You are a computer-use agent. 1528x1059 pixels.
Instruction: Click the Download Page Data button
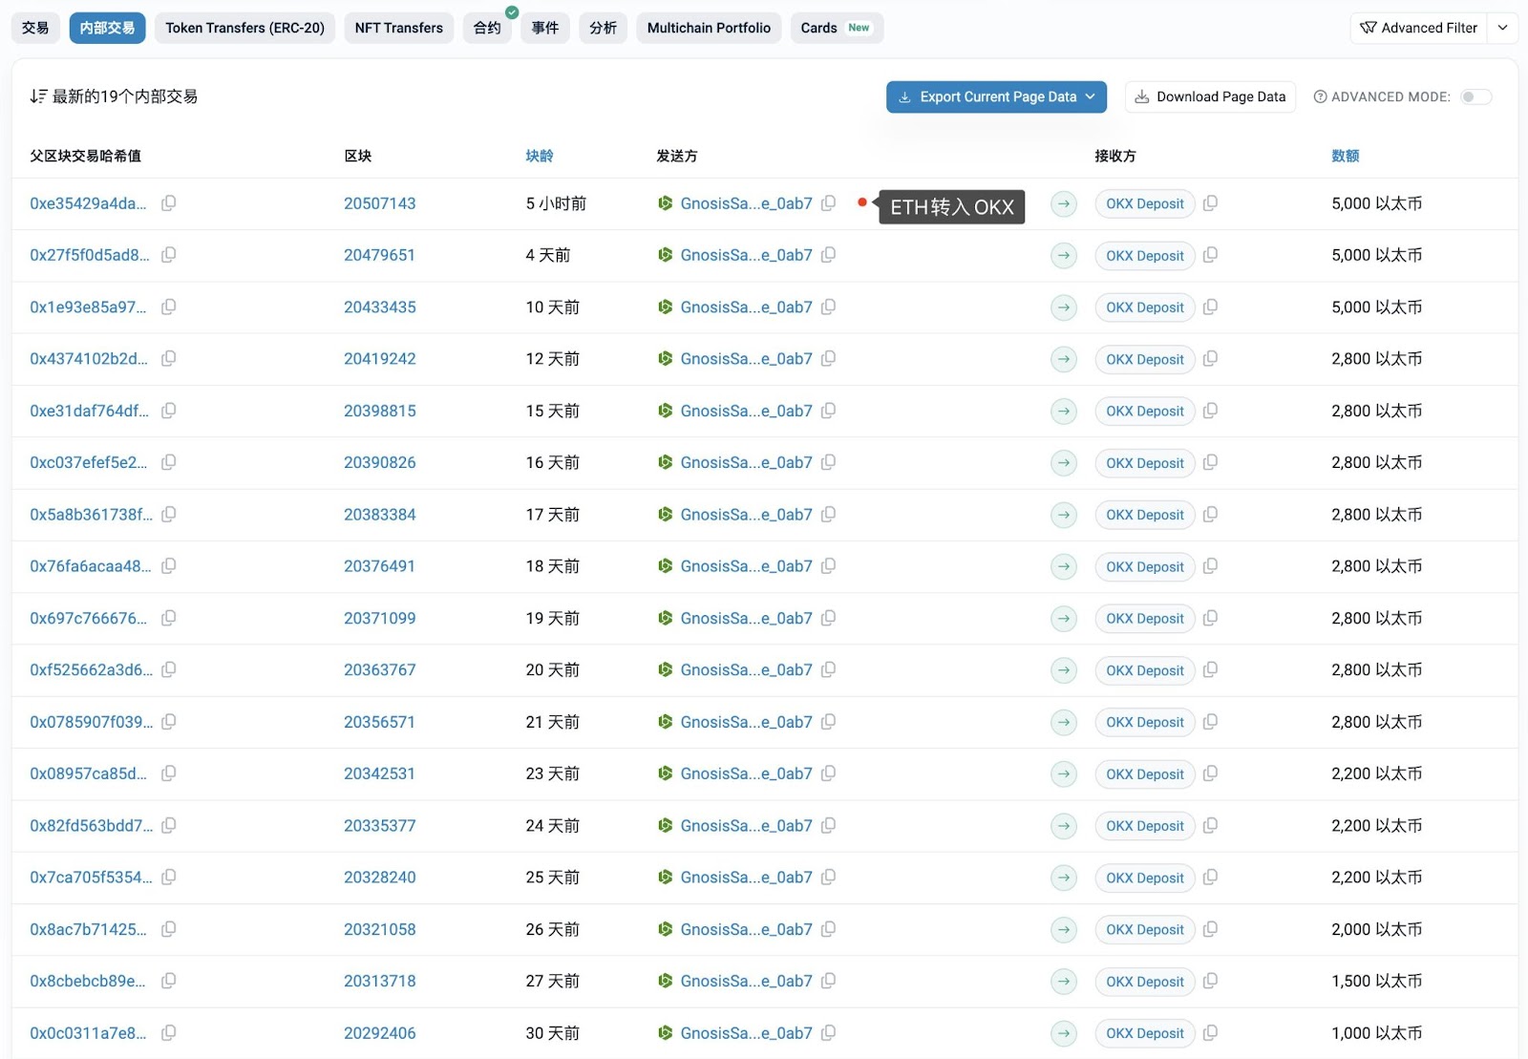tap(1210, 96)
